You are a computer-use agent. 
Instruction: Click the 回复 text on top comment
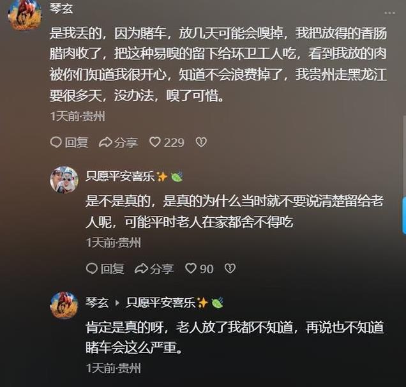click(77, 142)
